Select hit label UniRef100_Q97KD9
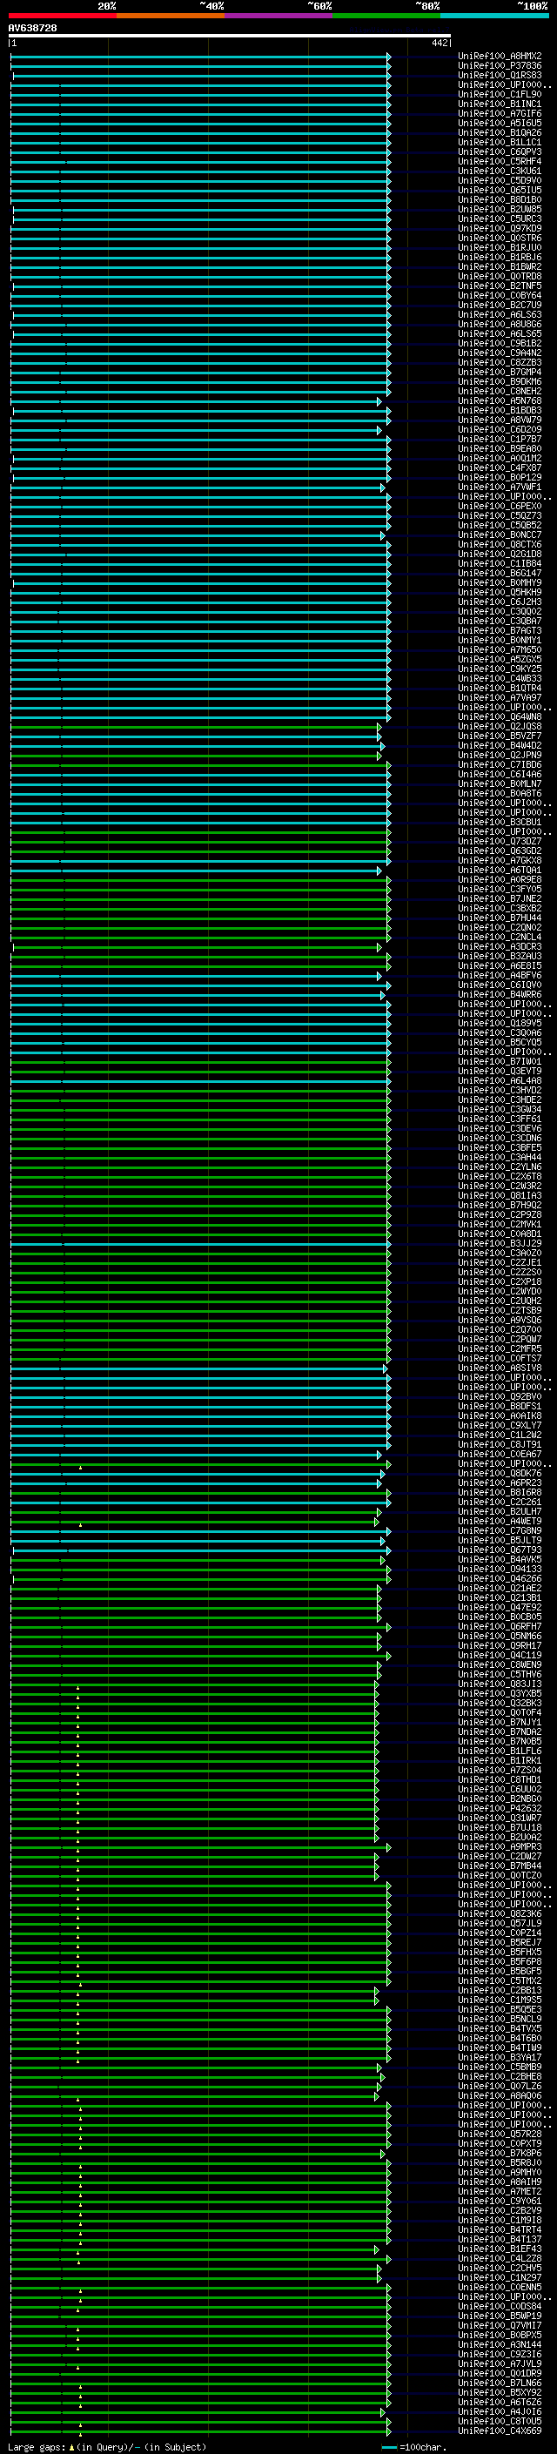 coord(500,229)
